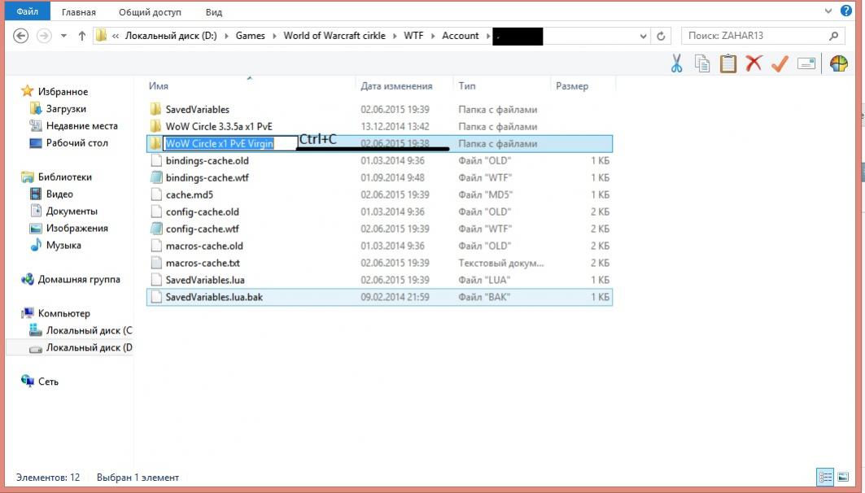Switch to large icons view mode
Image resolution: width=865 pixels, height=493 pixels.
coord(842,478)
